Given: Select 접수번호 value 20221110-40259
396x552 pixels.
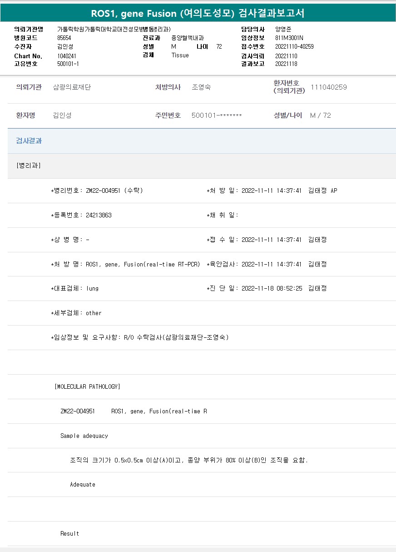Looking at the screenshot, I should tap(294, 46).
